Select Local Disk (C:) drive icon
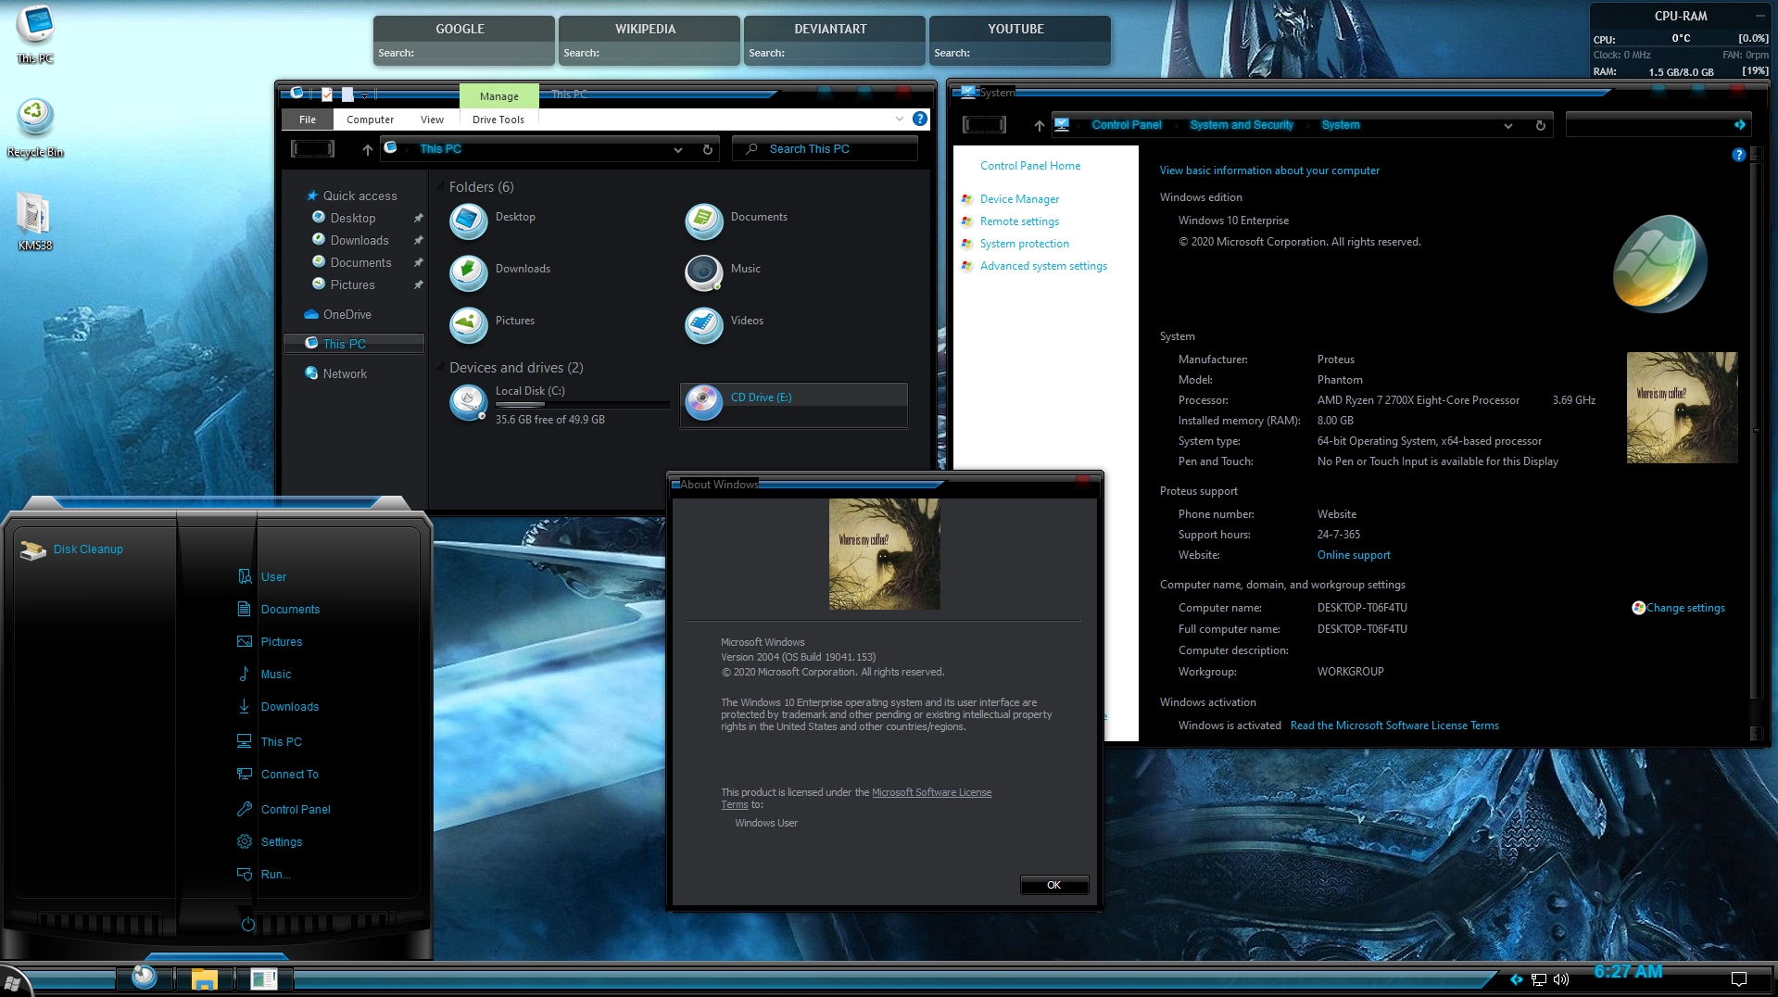This screenshot has width=1778, height=997. (469, 403)
